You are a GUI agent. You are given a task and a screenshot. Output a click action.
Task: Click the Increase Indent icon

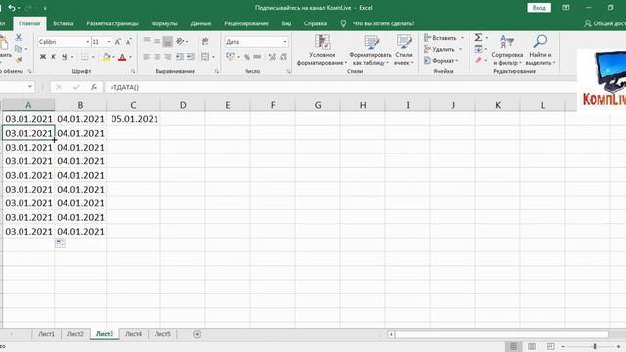click(191, 57)
